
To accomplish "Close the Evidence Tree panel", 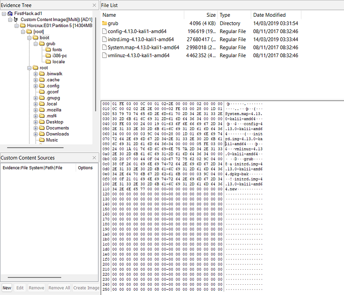I will tap(94, 5).
